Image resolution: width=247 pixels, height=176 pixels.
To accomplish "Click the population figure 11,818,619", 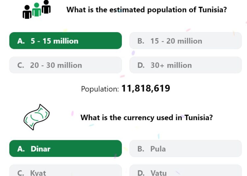I will pyautogui.click(x=146, y=88).
